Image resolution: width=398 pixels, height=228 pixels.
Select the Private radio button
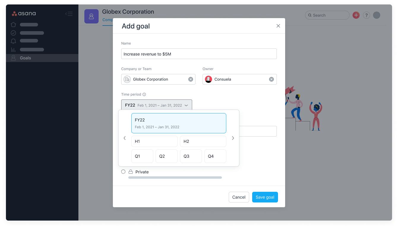click(x=123, y=172)
